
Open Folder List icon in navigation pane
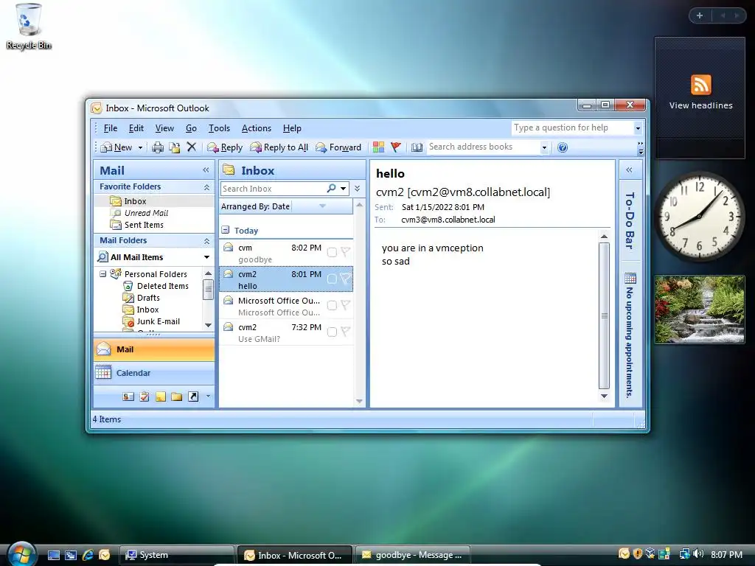(177, 396)
